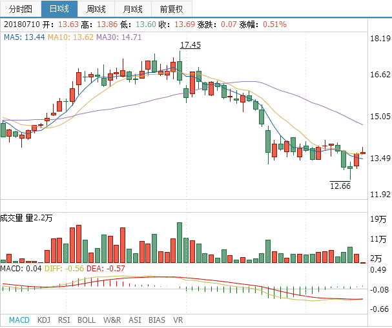Click the 2万 volume axis label
The width and height of the screenshot is (392, 328).
(376, 258)
